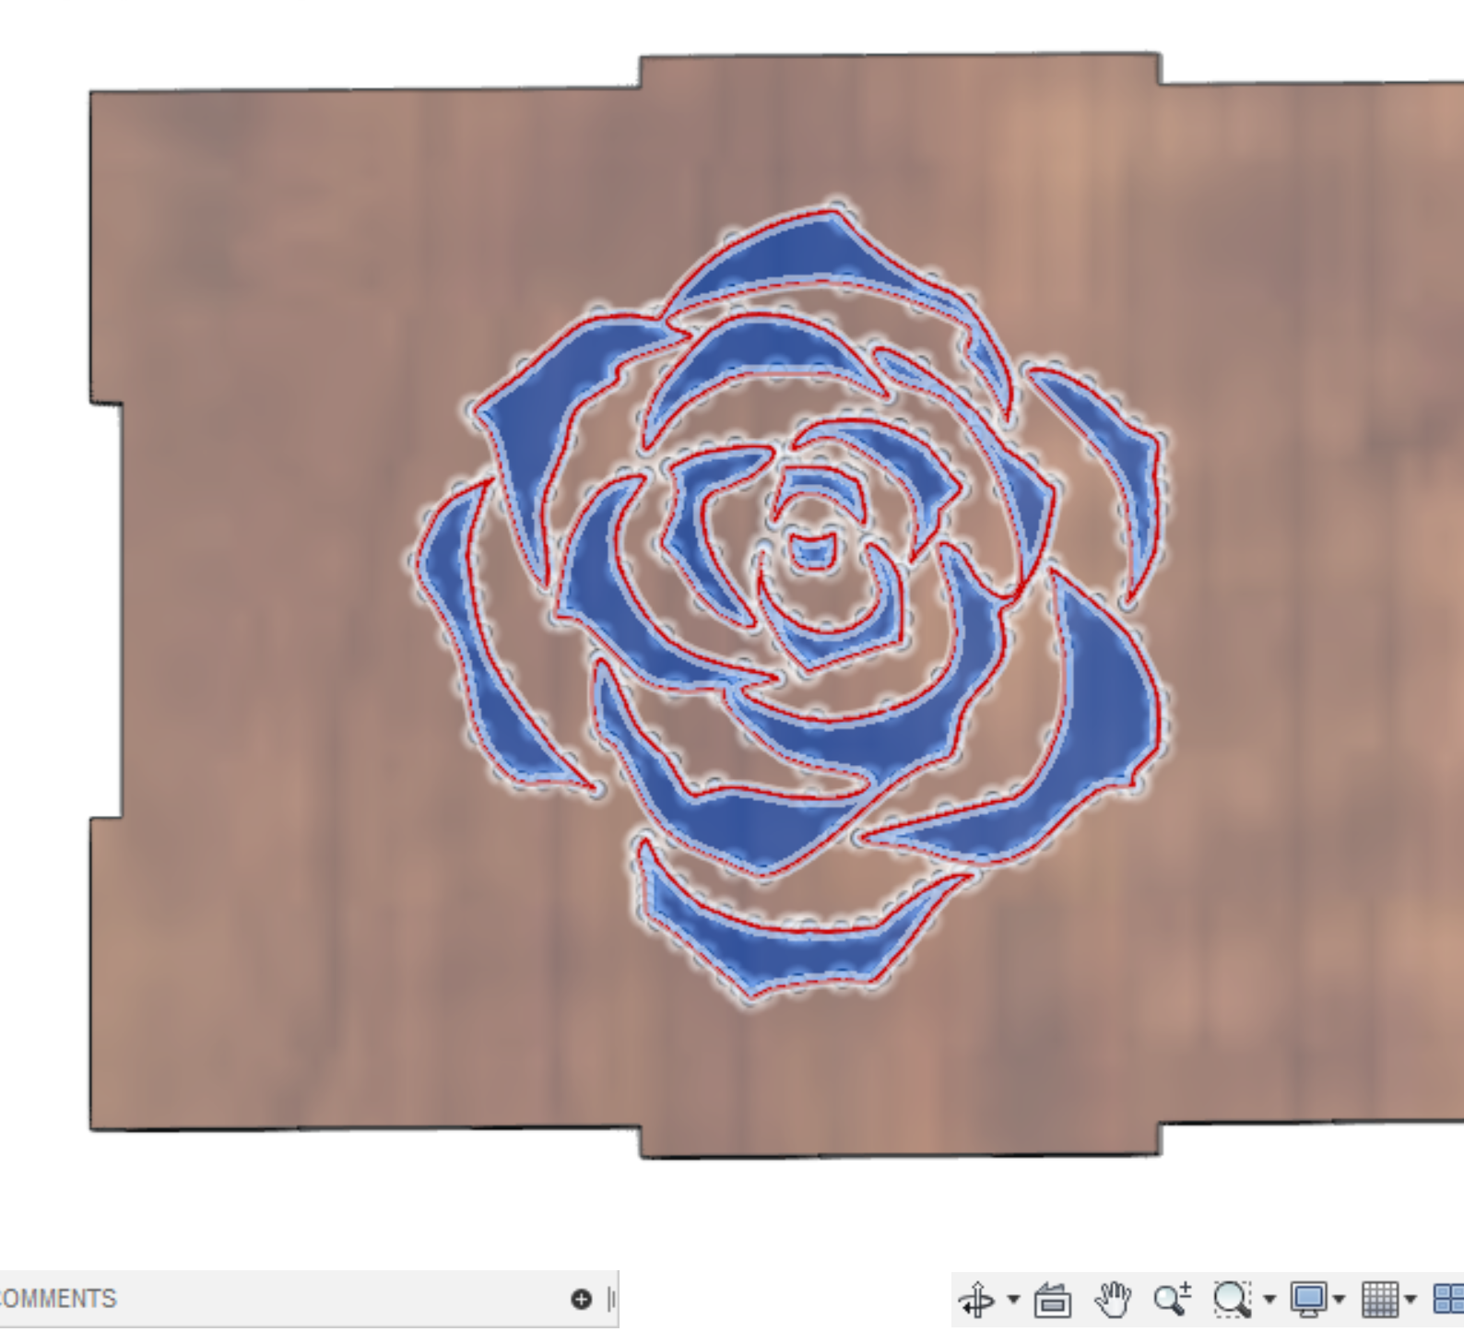Select the Orbit navigation tool
Viewport: 1464px width, 1332px height.
point(976,1300)
